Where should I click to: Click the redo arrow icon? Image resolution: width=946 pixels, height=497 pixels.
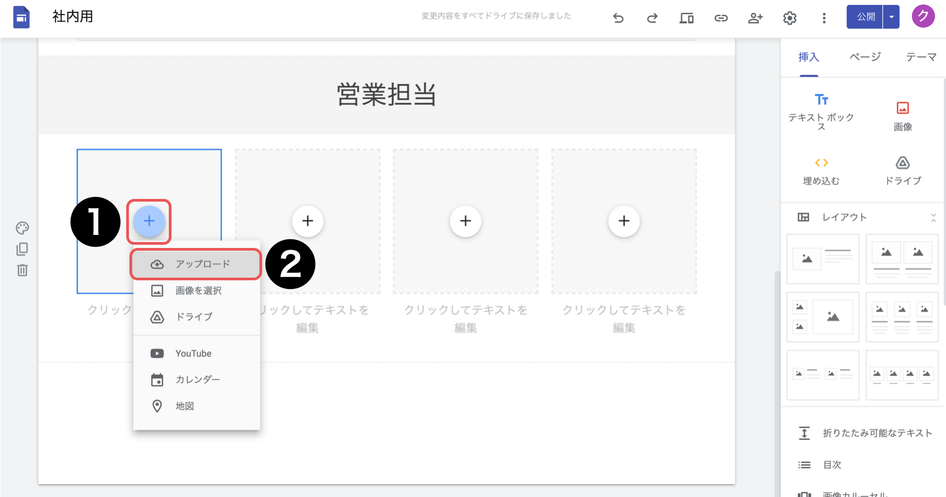[x=652, y=18]
